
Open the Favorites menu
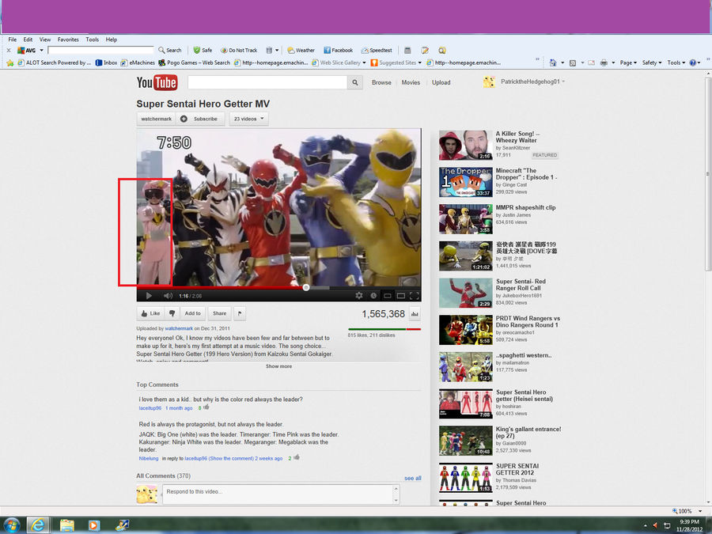[x=68, y=39]
